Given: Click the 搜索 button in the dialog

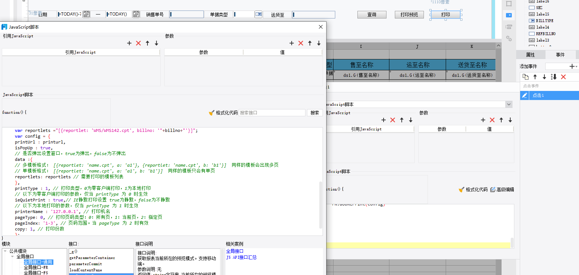Looking at the screenshot, I should (x=315, y=113).
